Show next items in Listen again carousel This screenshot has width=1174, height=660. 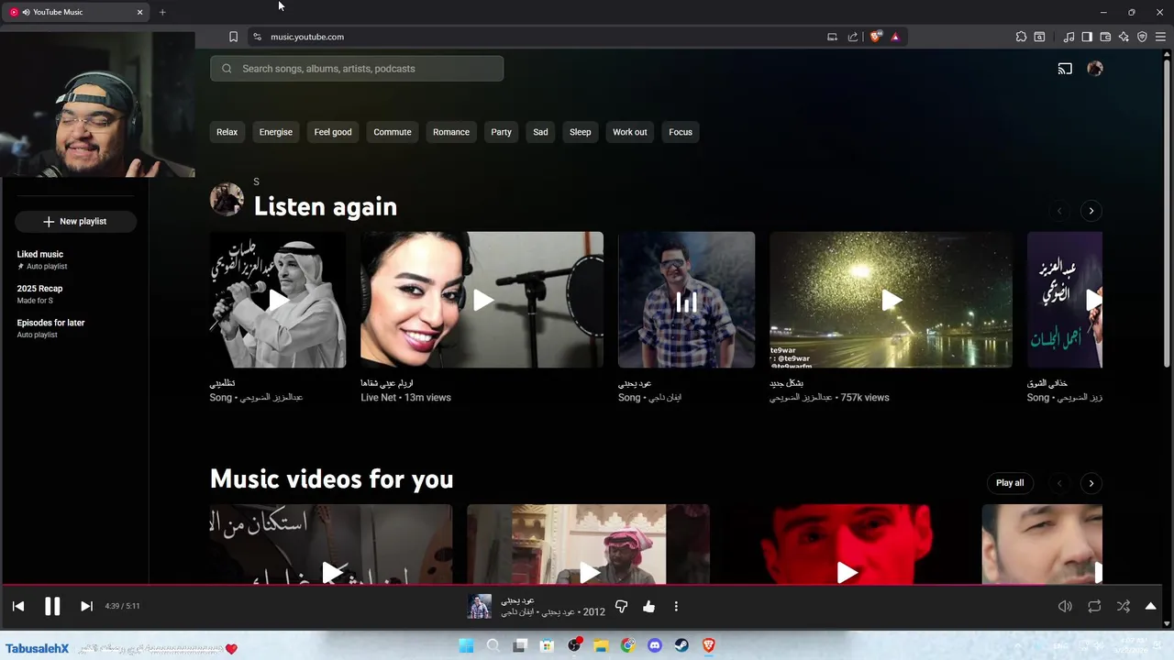[x=1091, y=211]
